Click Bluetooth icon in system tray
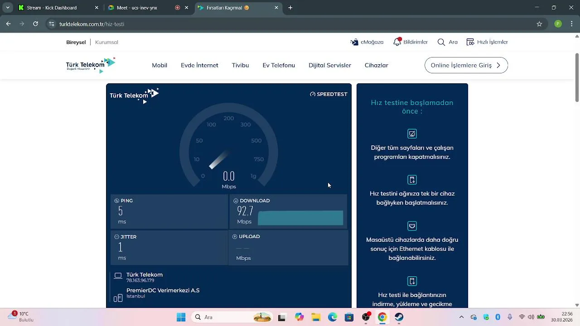This screenshot has height=326, width=580. point(498,317)
